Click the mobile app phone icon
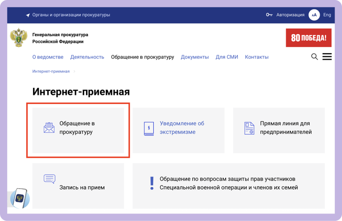Viewport: 342px width, 221px height. tap(20, 198)
